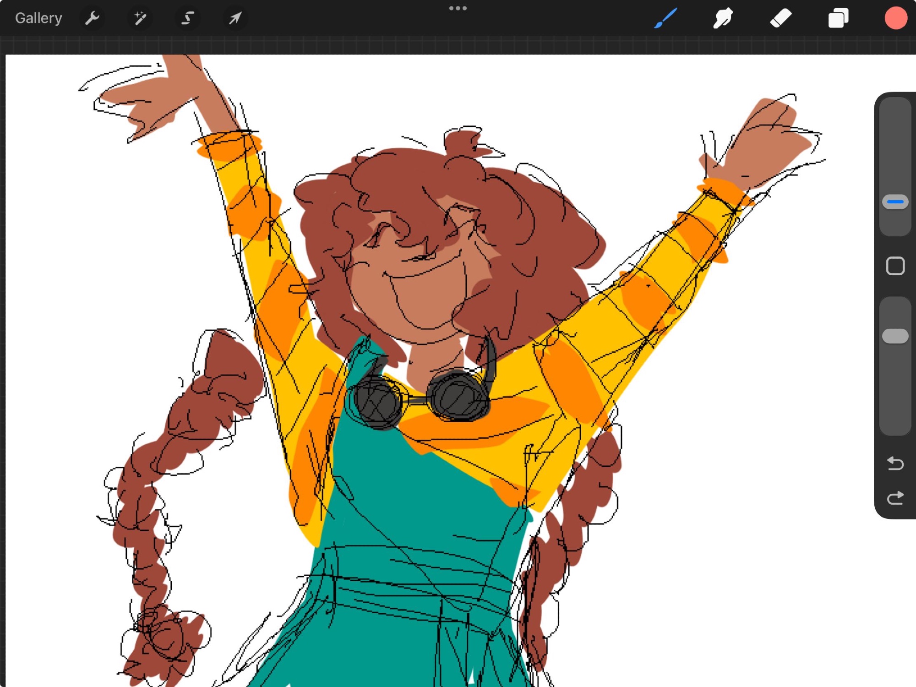Return to the Gallery
Screen dimensions: 916x687
38,18
